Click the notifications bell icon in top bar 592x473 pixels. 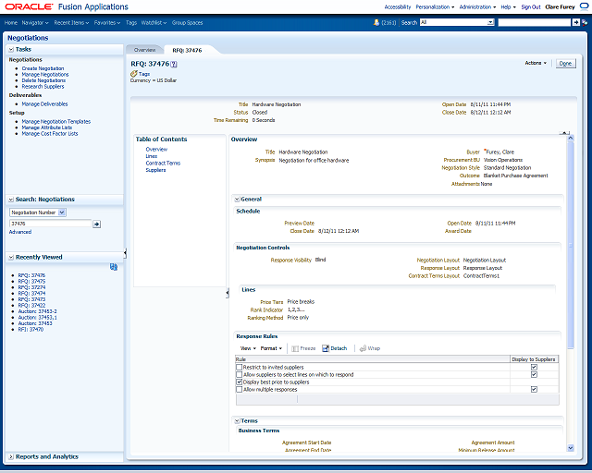coord(376,22)
